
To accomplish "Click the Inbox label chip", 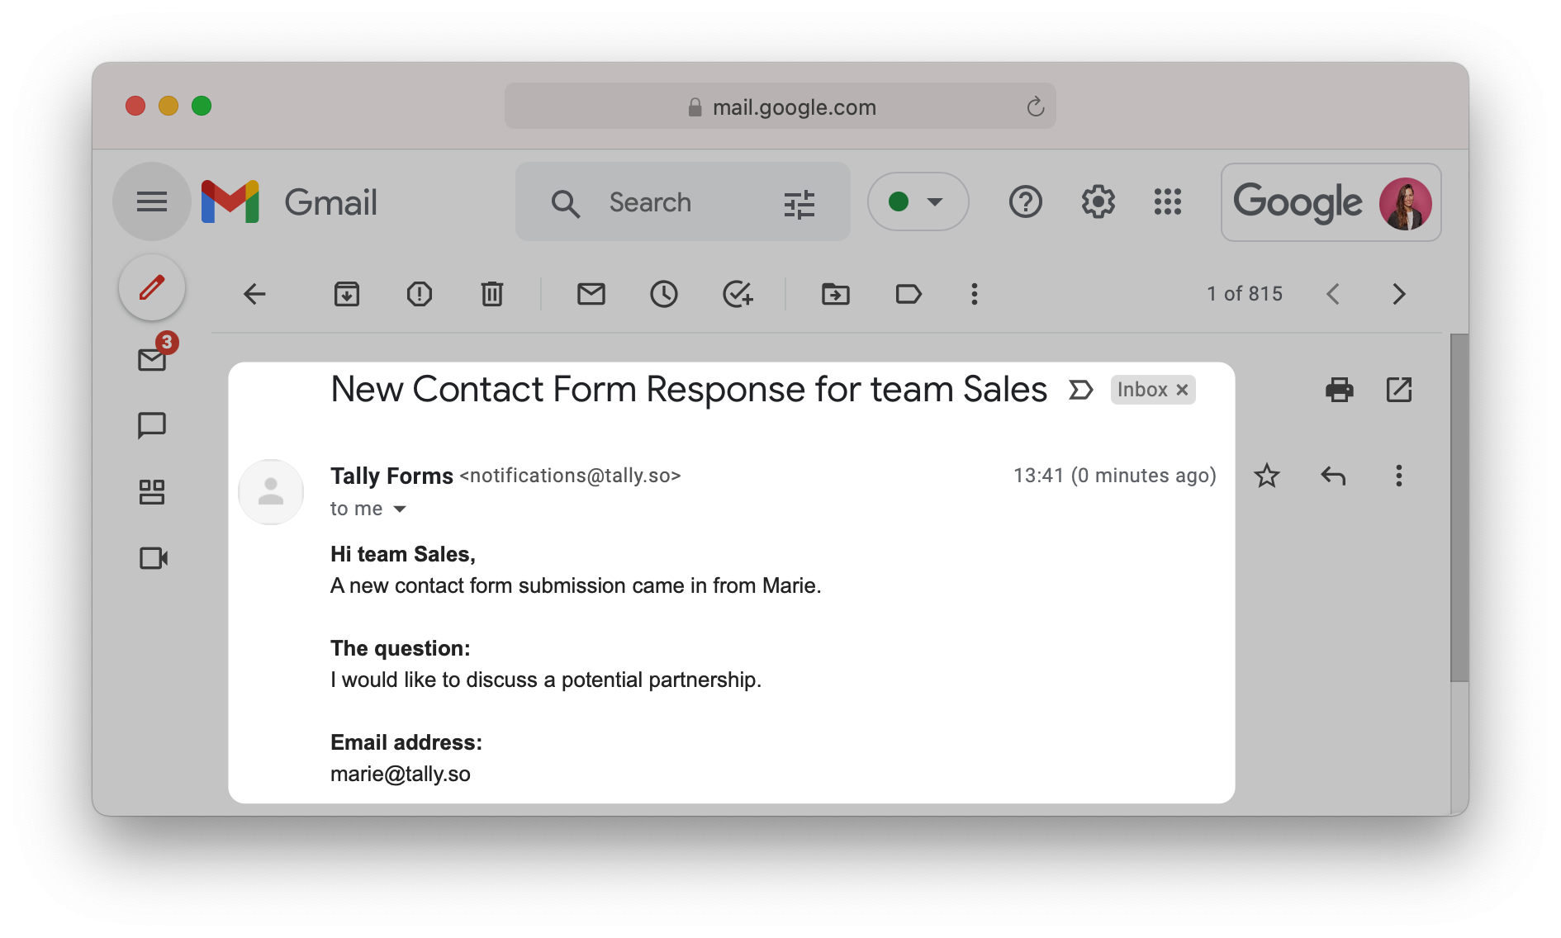I will tap(1143, 390).
